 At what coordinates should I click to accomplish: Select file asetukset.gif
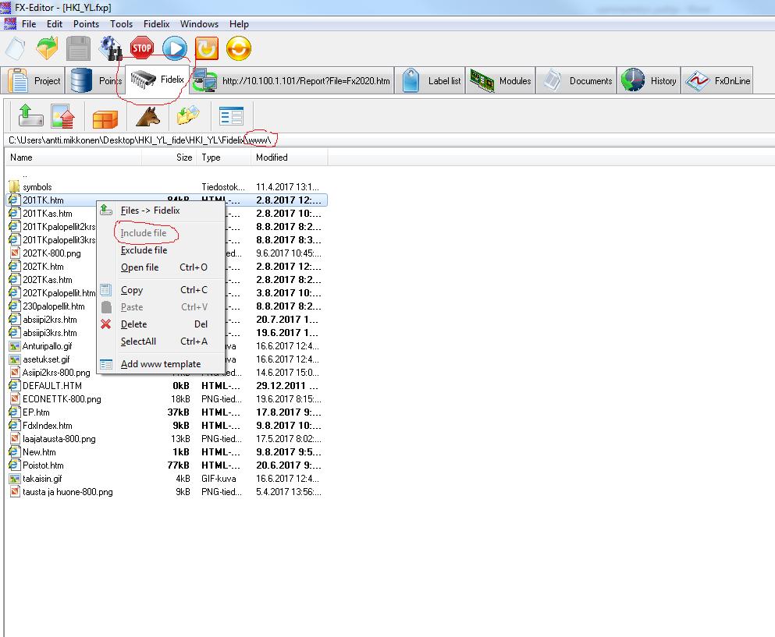(46, 359)
